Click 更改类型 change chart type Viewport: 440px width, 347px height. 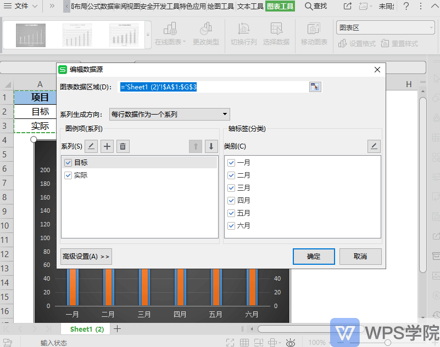pos(206,34)
